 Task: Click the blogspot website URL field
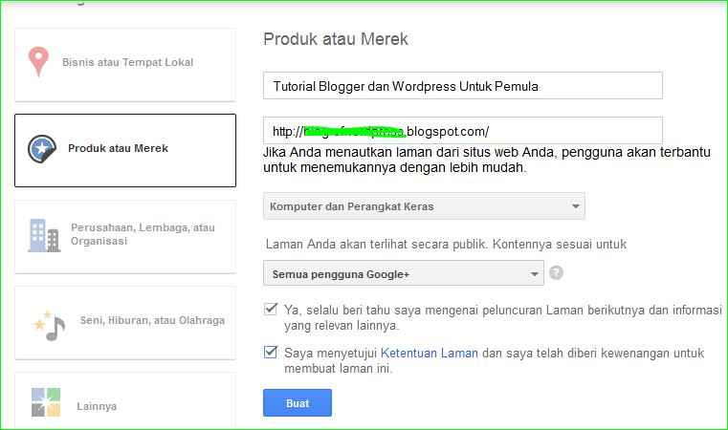pos(463,131)
